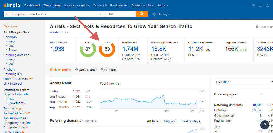
Task: Open the Live links dropdown
Action: pos(243,82)
